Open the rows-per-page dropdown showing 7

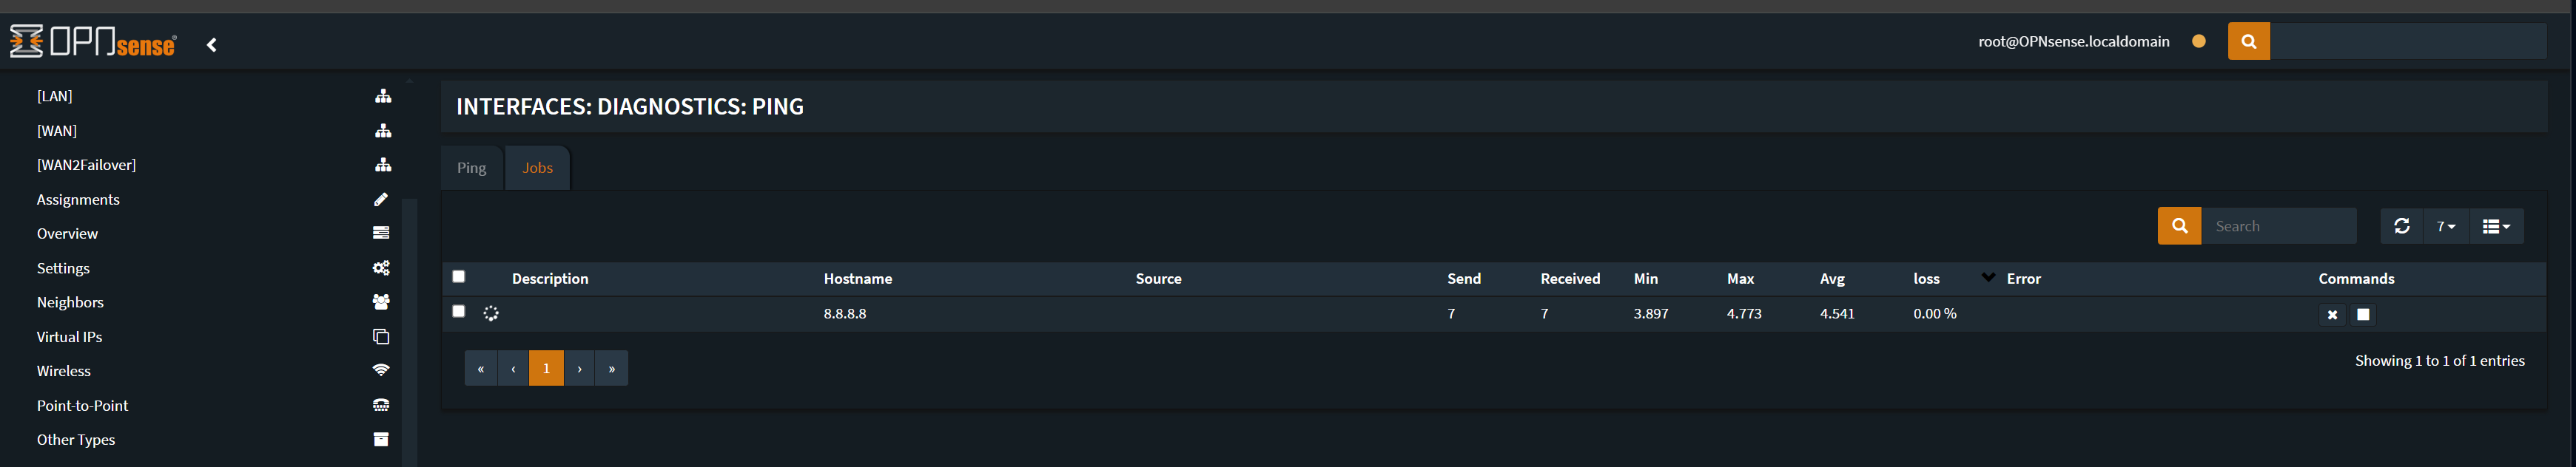point(2445,227)
